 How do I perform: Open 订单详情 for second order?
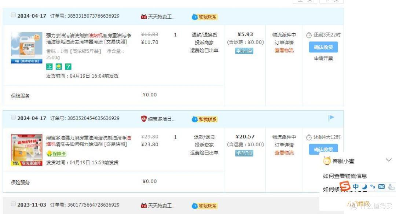[x=284, y=145]
